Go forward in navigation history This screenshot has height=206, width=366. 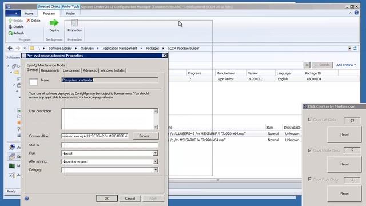(x=18, y=48)
